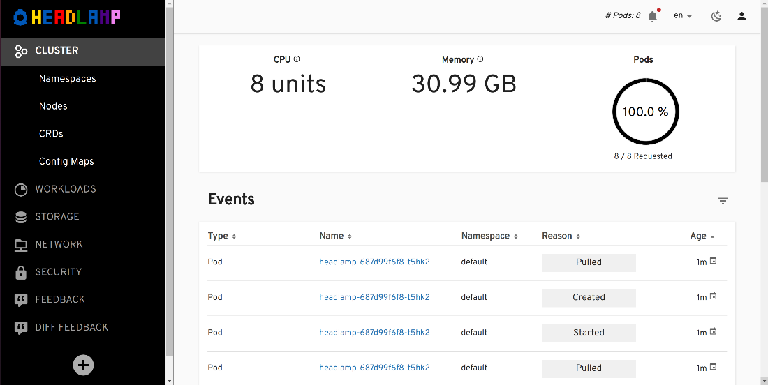Open the notifications bell
Image resolution: width=768 pixels, height=385 pixels.
(652, 16)
